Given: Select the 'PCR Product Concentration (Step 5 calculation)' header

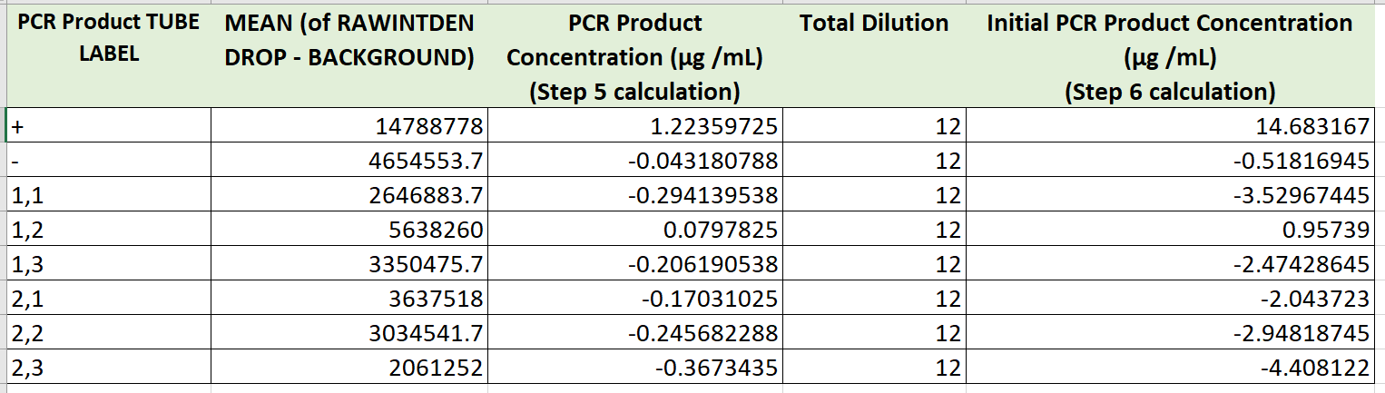Looking at the screenshot, I should coord(634,56).
